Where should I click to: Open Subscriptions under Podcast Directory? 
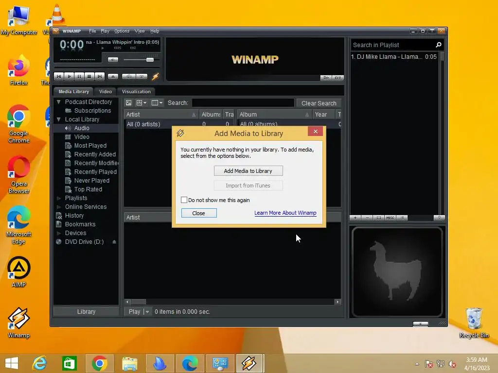(x=92, y=111)
